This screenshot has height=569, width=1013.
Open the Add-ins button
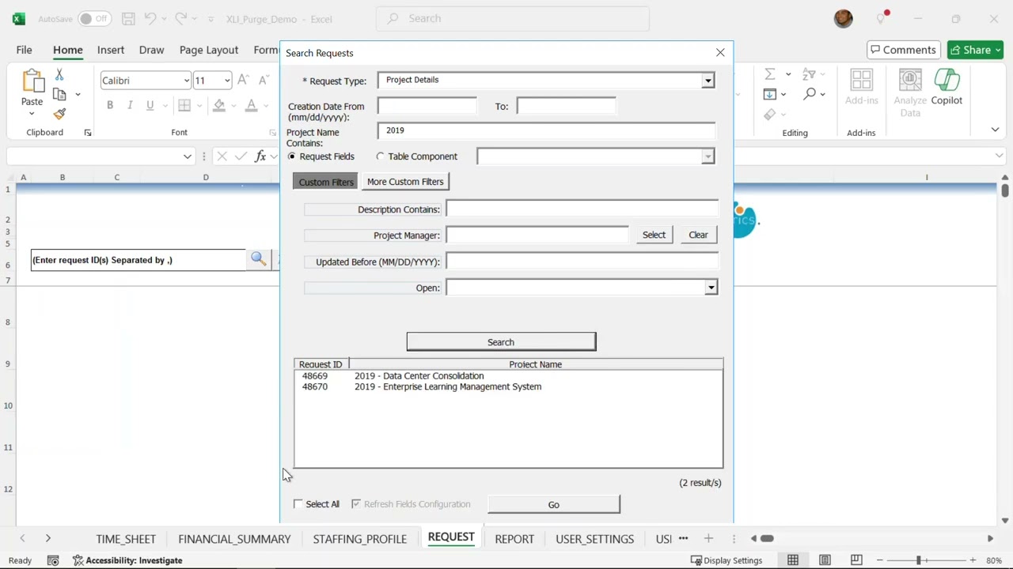(861, 87)
